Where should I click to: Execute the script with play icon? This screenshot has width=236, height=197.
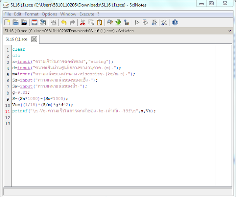click(x=137, y=22)
